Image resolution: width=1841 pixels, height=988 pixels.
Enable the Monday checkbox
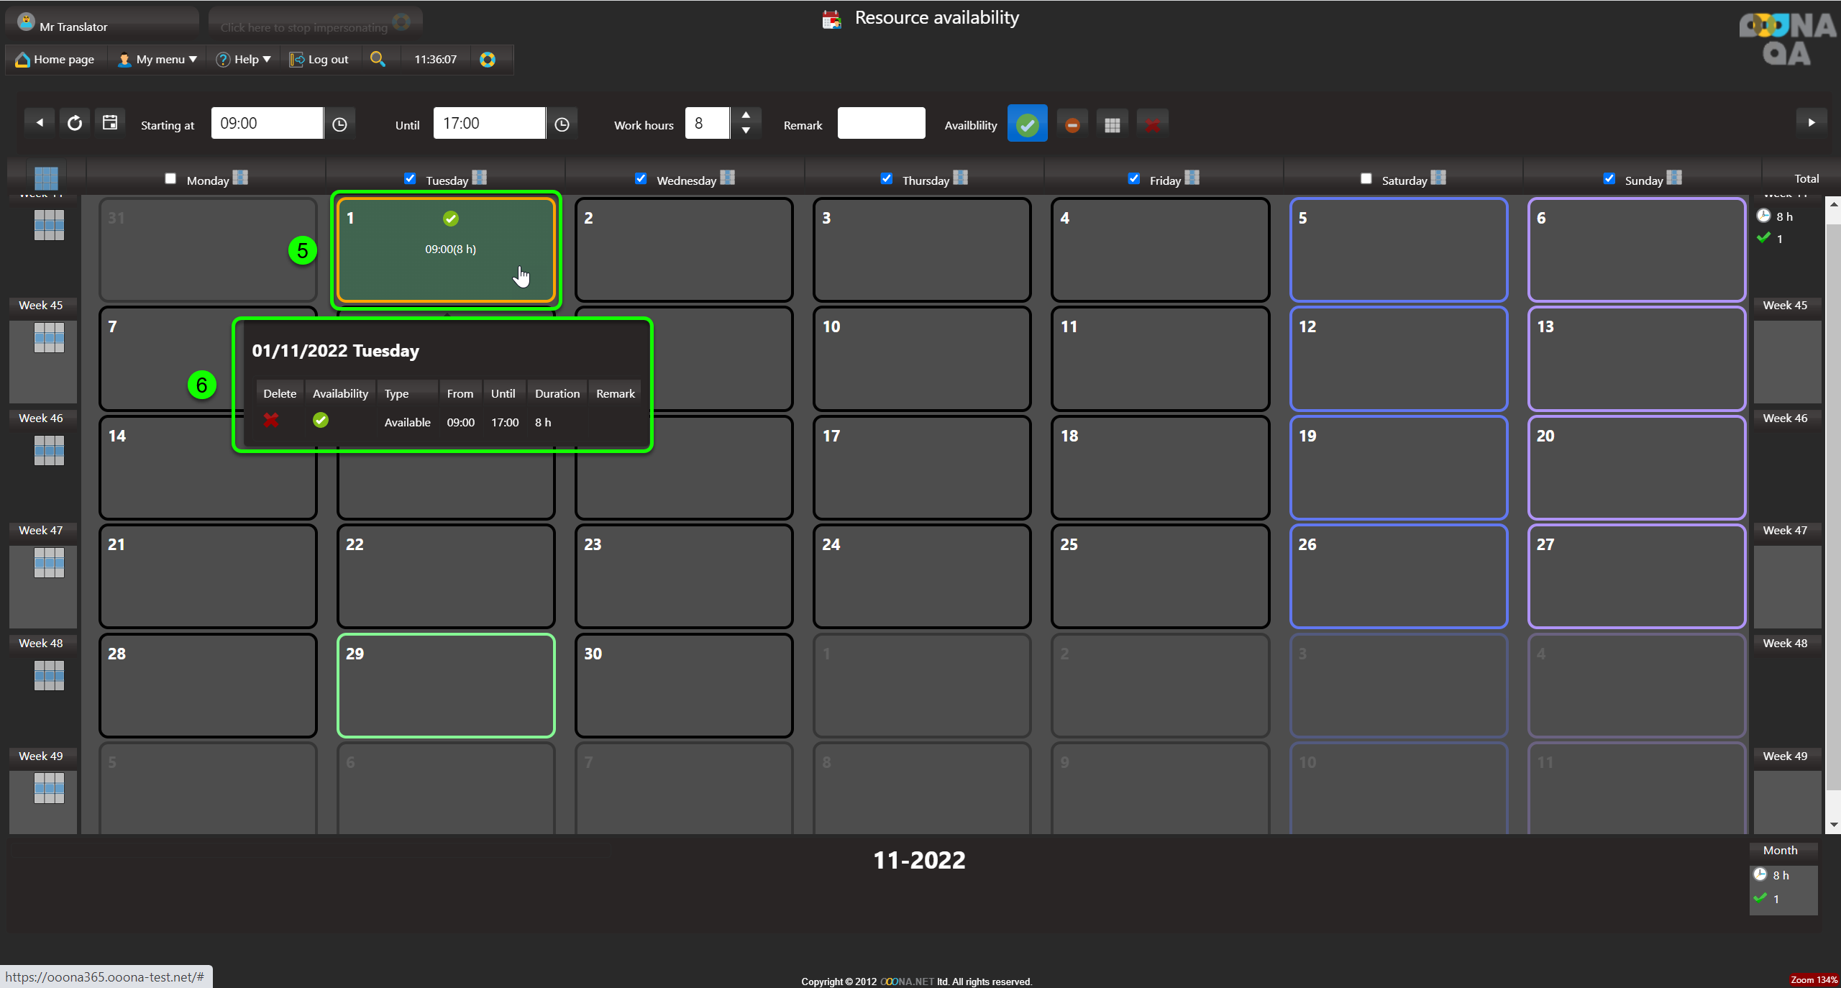pyautogui.click(x=170, y=178)
